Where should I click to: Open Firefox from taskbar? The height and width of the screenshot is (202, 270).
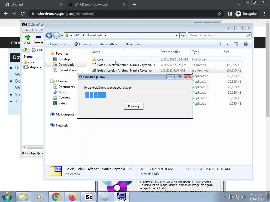tap(72, 197)
